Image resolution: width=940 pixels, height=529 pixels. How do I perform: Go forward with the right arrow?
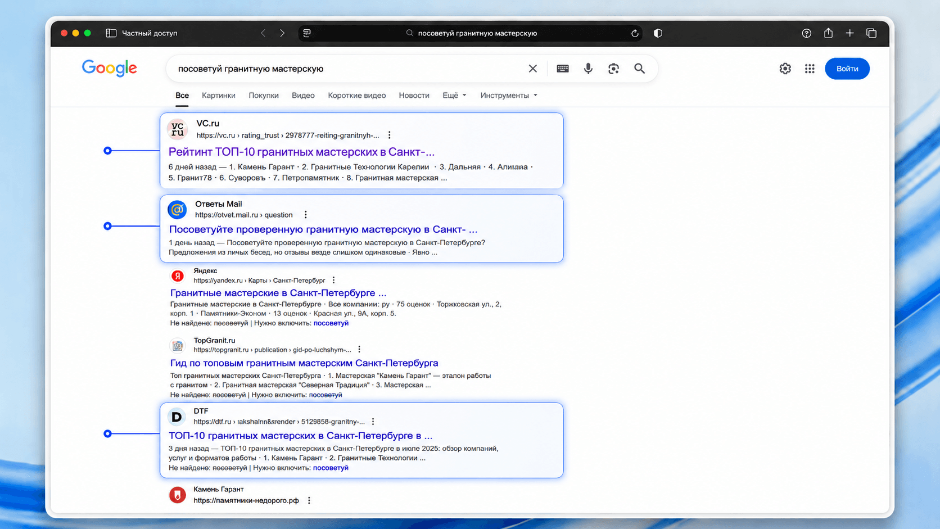pos(282,33)
